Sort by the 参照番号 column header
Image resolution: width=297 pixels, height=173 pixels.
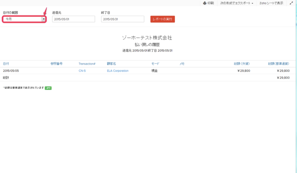(56, 64)
